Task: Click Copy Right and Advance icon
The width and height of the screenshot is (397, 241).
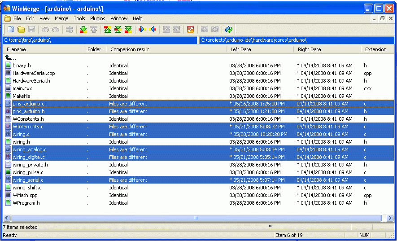Action: coord(166,30)
